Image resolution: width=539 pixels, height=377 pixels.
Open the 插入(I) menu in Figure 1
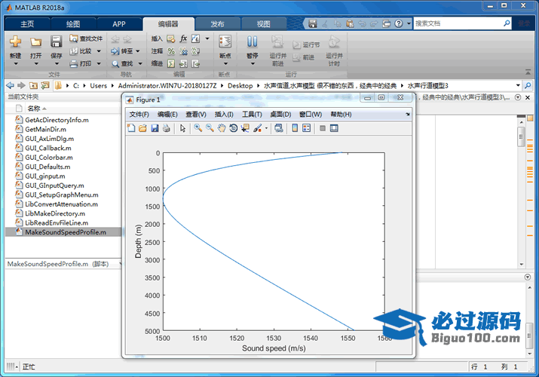[224, 115]
